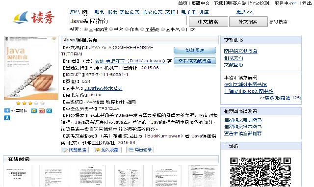Click the 读秀 sailboat logo
This screenshot has width=314, height=187.
pos(34,18)
